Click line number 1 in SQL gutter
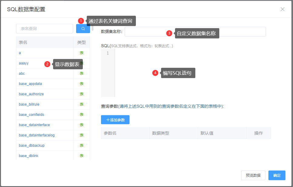The width and height of the screenshot is (293, 187). click(108, 53)
